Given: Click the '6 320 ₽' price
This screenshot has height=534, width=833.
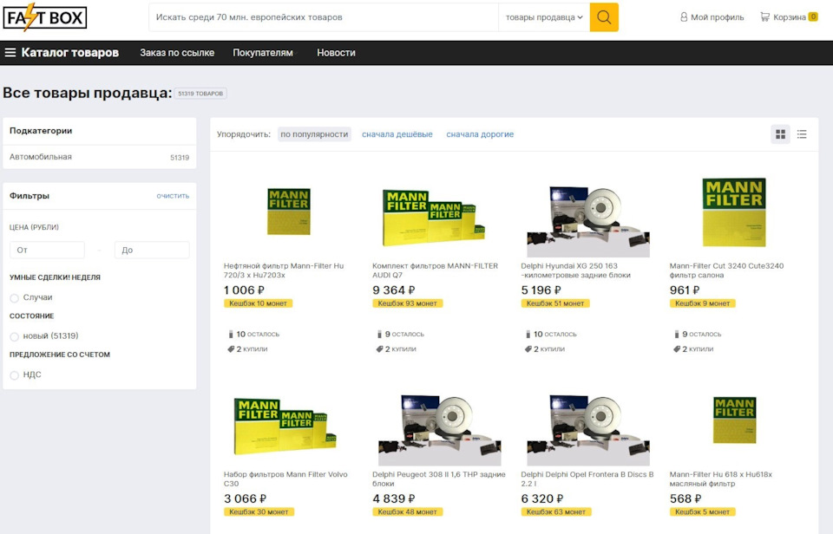Looking at the screenshot, I should point(542,499).
